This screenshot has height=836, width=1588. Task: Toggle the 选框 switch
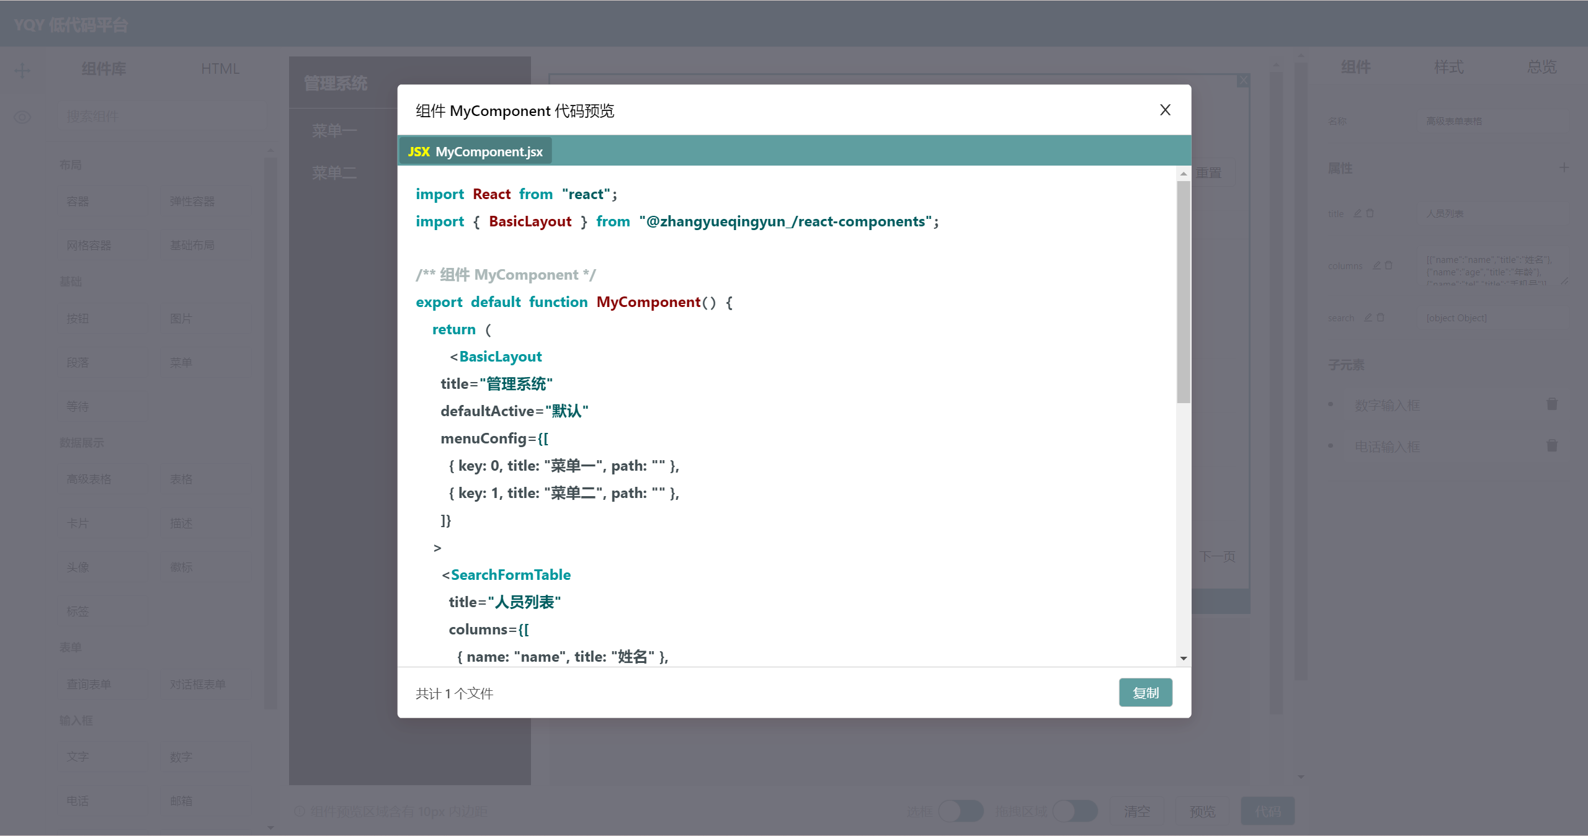point(961,811)
